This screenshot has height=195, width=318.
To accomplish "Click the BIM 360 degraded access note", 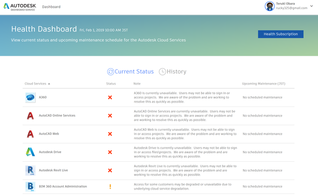I will tap(182, 187).
